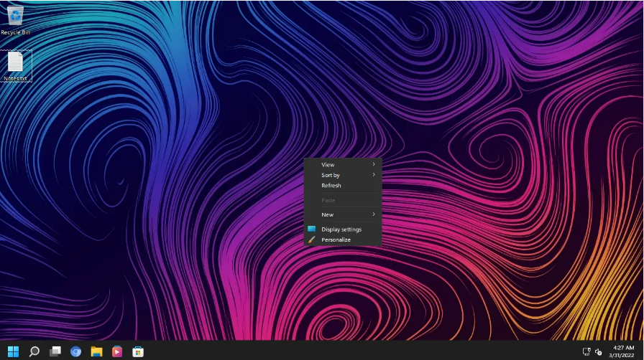Open taskbar Search magnifier
This screenshot has width=644, height=360.
pyautogui.click(x=34, y=351)
